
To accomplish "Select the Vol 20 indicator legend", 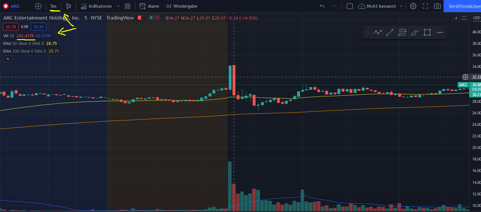I will click(9, 36).
